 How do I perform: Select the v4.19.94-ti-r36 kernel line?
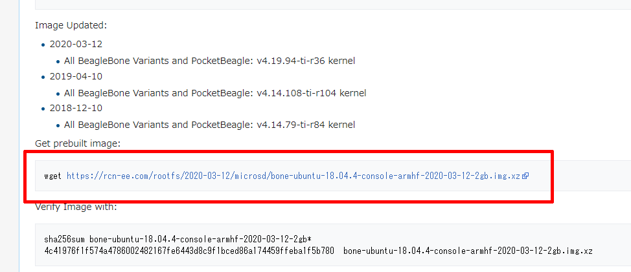tap(209, 61)
